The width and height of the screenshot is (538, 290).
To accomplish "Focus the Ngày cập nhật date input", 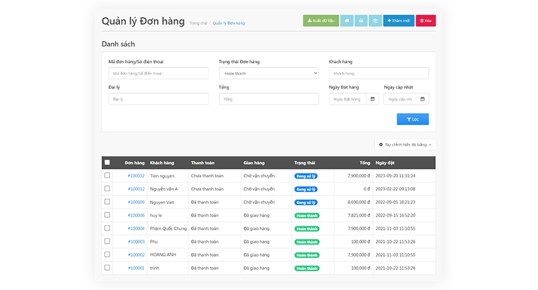I will (400, 99).
